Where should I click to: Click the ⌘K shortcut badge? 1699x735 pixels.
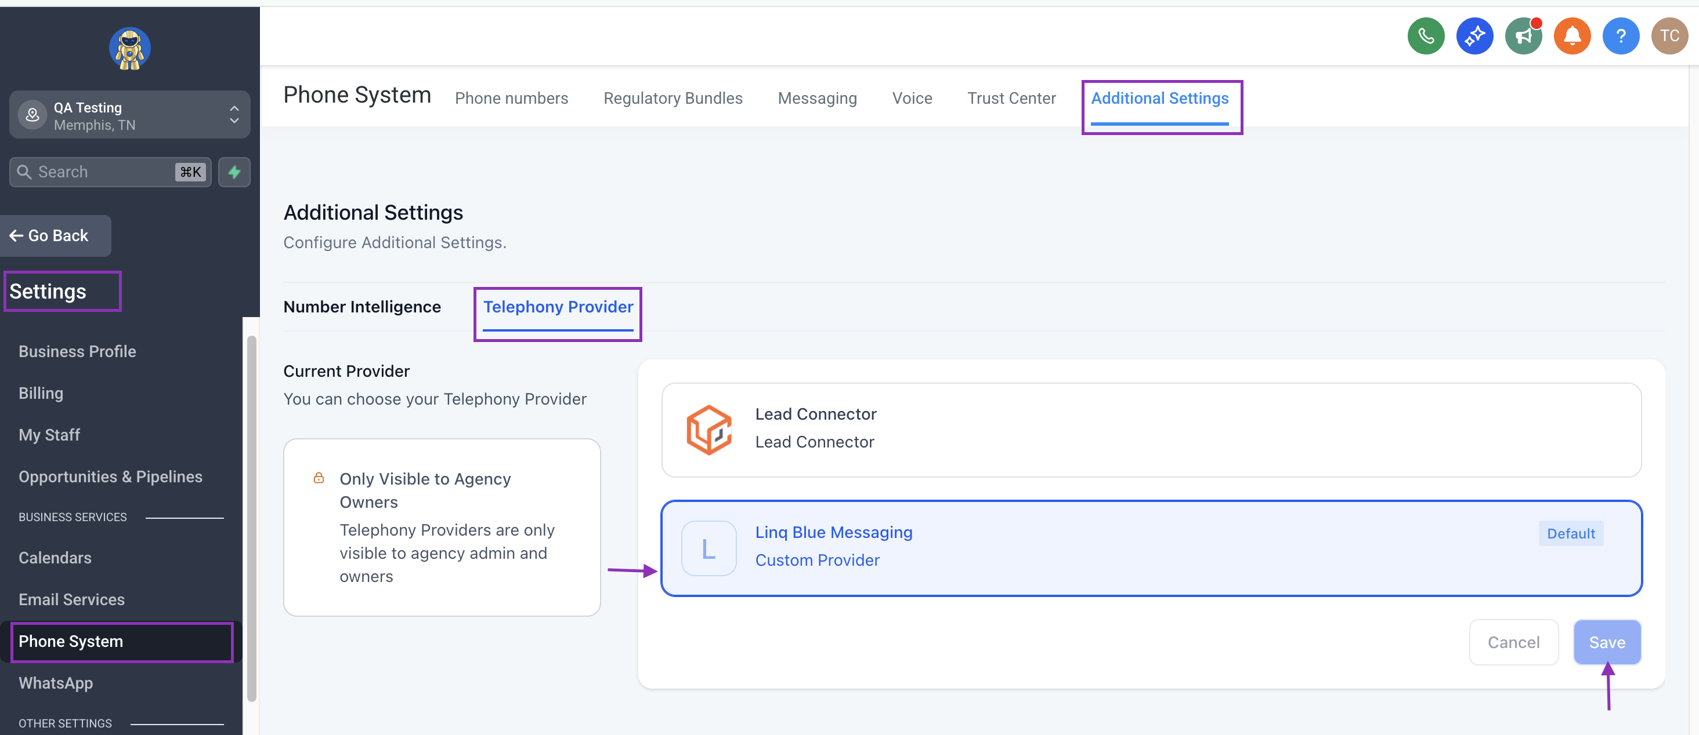pos(190,172)
